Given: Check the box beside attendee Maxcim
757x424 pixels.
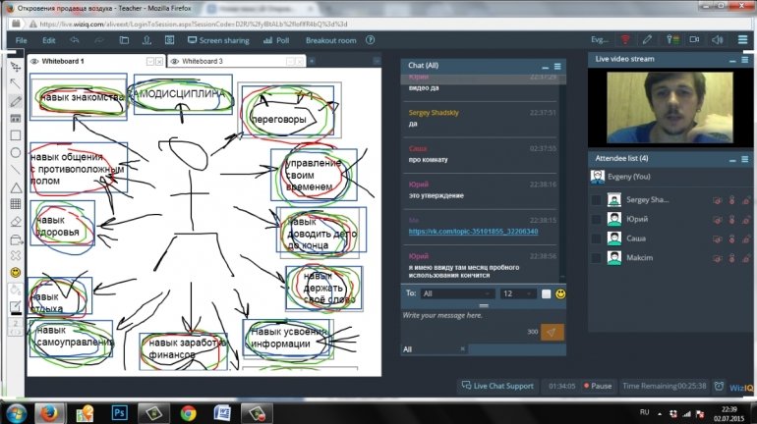Looking at the screenshot, I should pos(596,257).
